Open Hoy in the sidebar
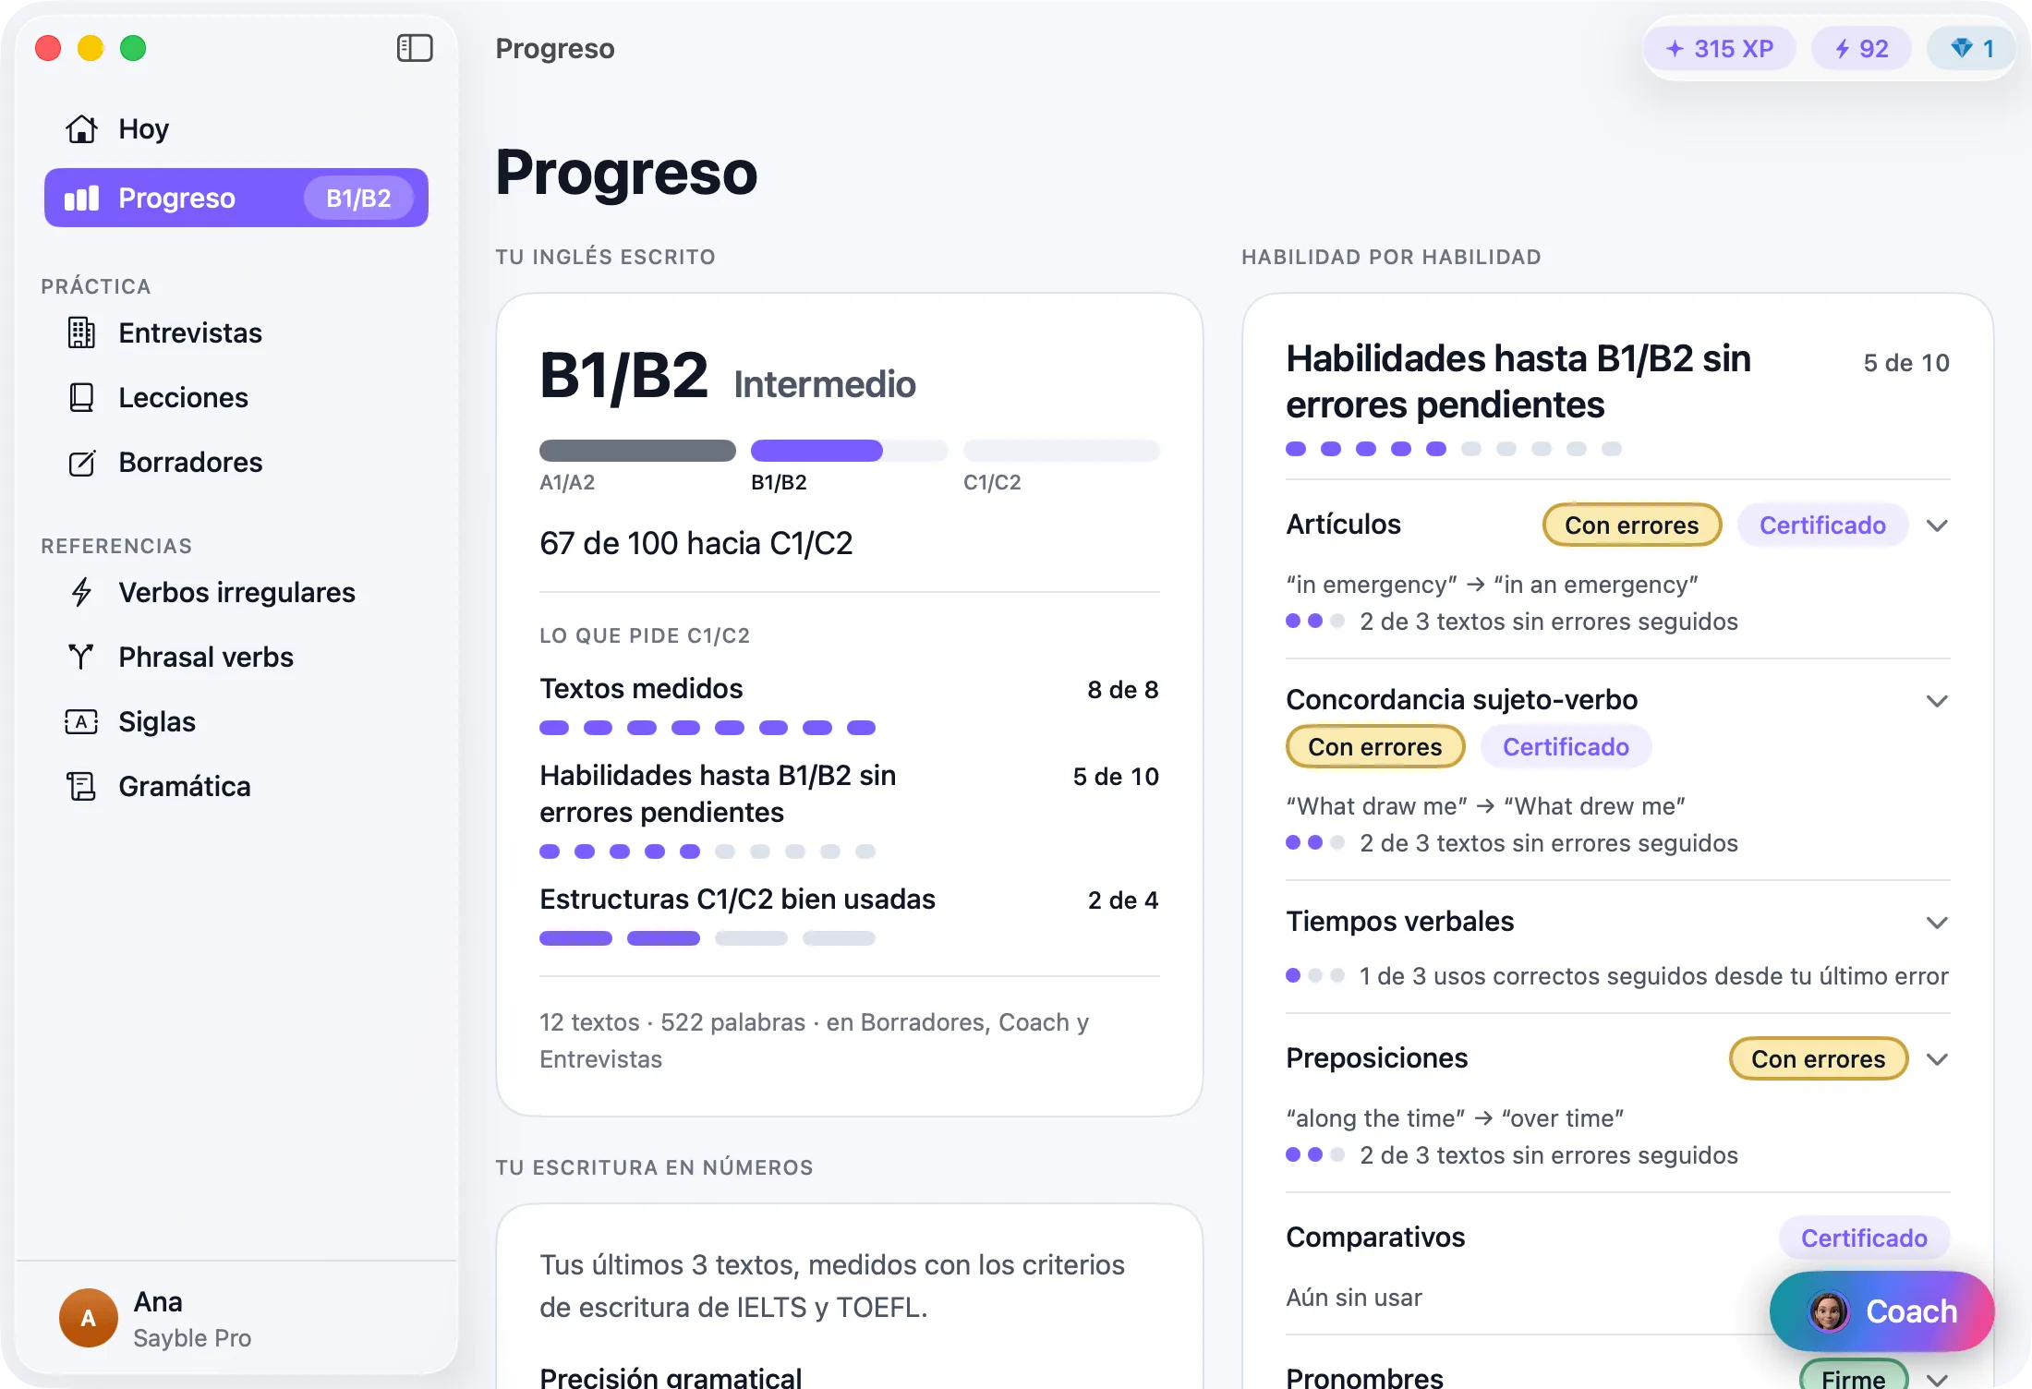The width and height of the screenshot is (2032, 1389). click(x=236, y=129)
